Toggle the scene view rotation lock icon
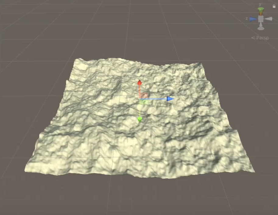Screen dimensions: 278x215 (x=274, y=6)
